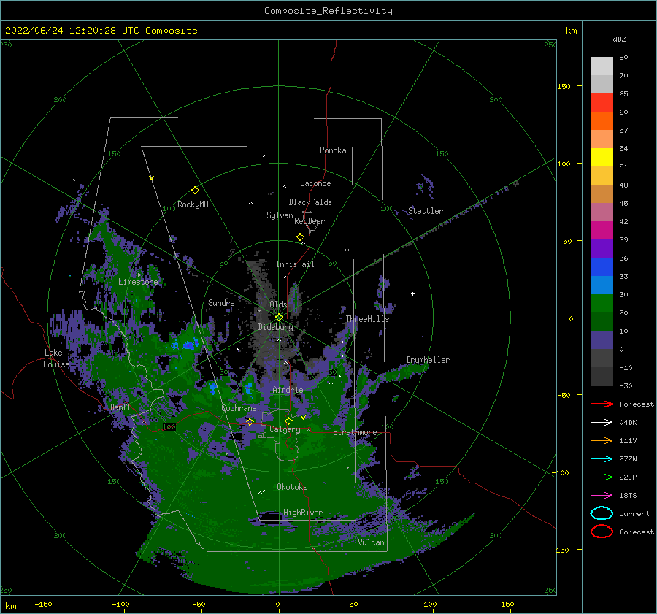Click the ThreeHills label
Viewport: 657px width, 614px height.
coord(367,319)
